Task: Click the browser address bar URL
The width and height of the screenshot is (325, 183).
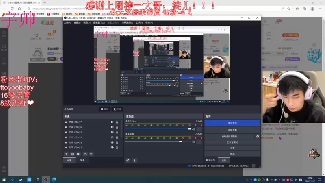Action: pyautogui.click(x=58, y=9)
